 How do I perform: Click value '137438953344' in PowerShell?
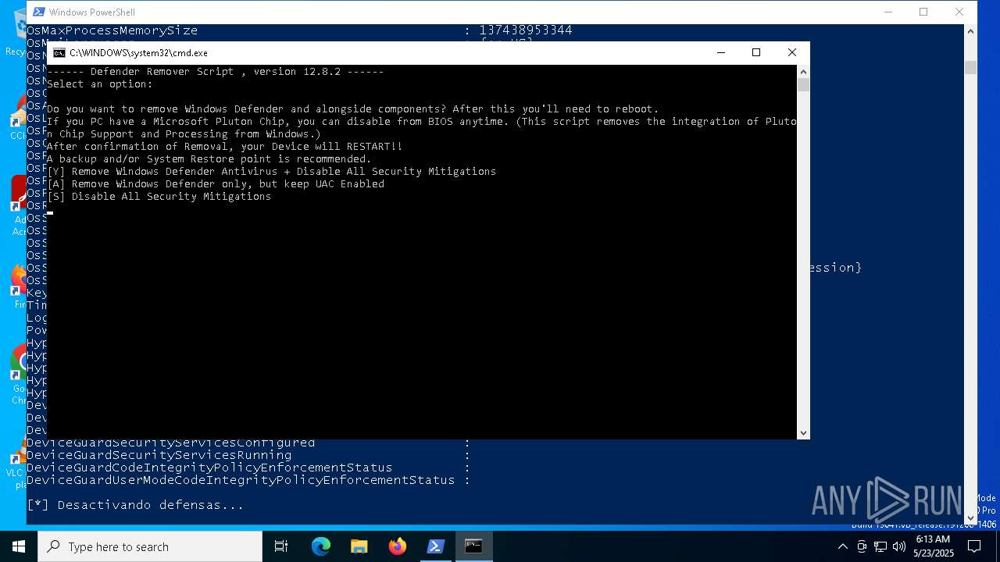click(526, 30)
